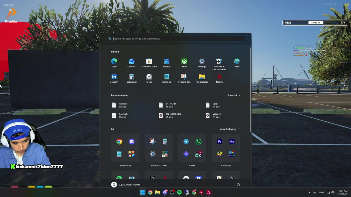Open After Effects in Creativity category
The width and height of the screenshot is (351, 197).
tap(232, 141)
